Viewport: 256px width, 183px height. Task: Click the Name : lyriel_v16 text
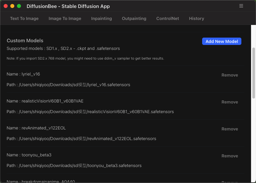coord(23,74)
